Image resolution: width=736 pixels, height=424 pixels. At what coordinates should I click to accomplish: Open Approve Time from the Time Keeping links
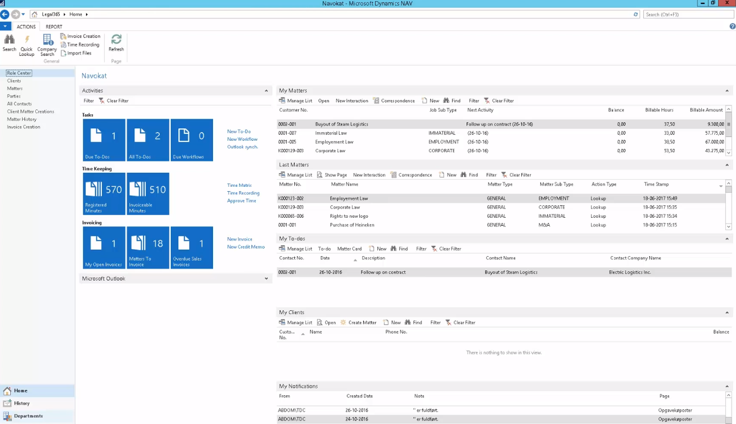pos(243,200)
